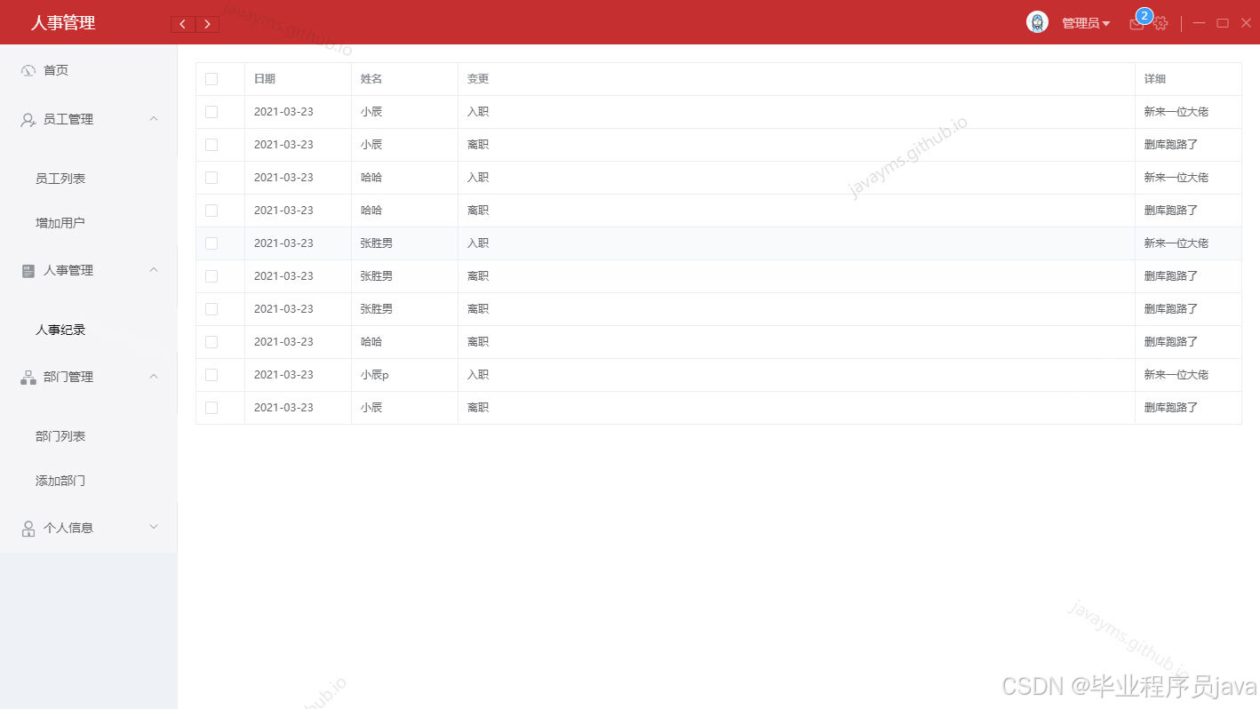Expand 个人信息 using its chevron
1260x709 pixels.
[x=154, y=528]
